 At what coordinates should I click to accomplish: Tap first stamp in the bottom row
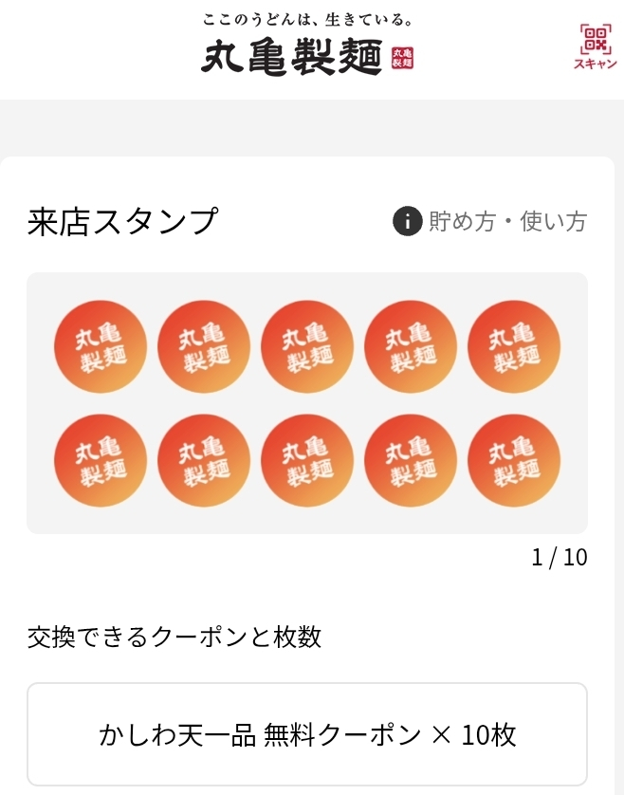(x=101, y=461)
